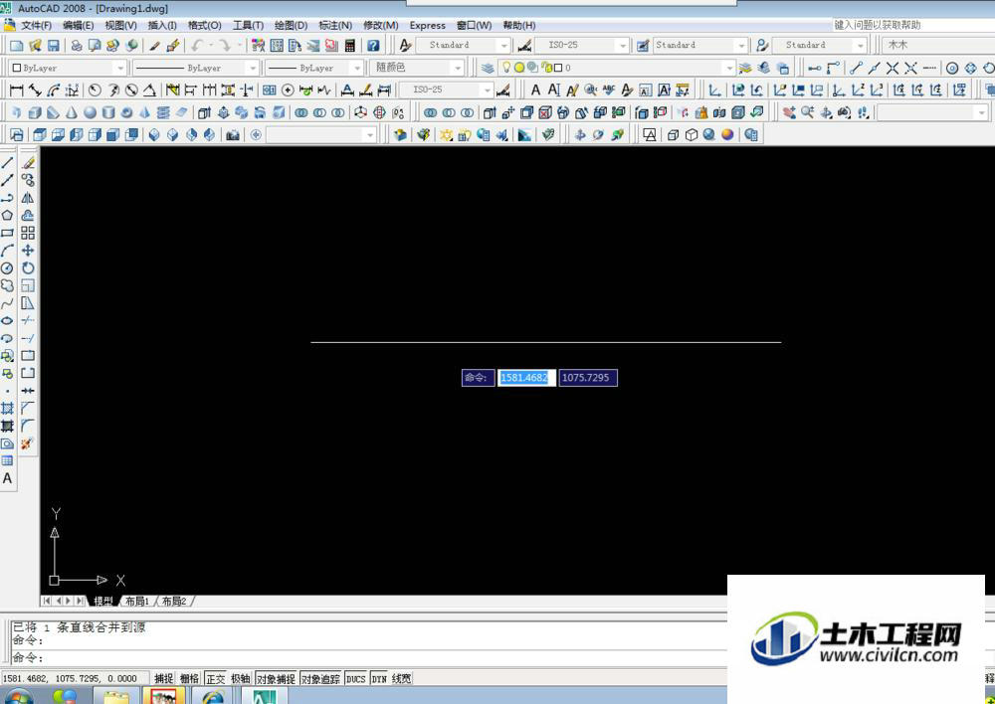Select the Rectangle draw tool
The height and width of the screenshot is (704, 995).
tap(8, 234)
